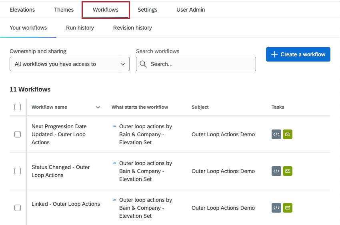The height and width of the screenshot is (225, 340).
Task: Open the Ownership and sharing dropdown
Action: (x=70, y=64)
